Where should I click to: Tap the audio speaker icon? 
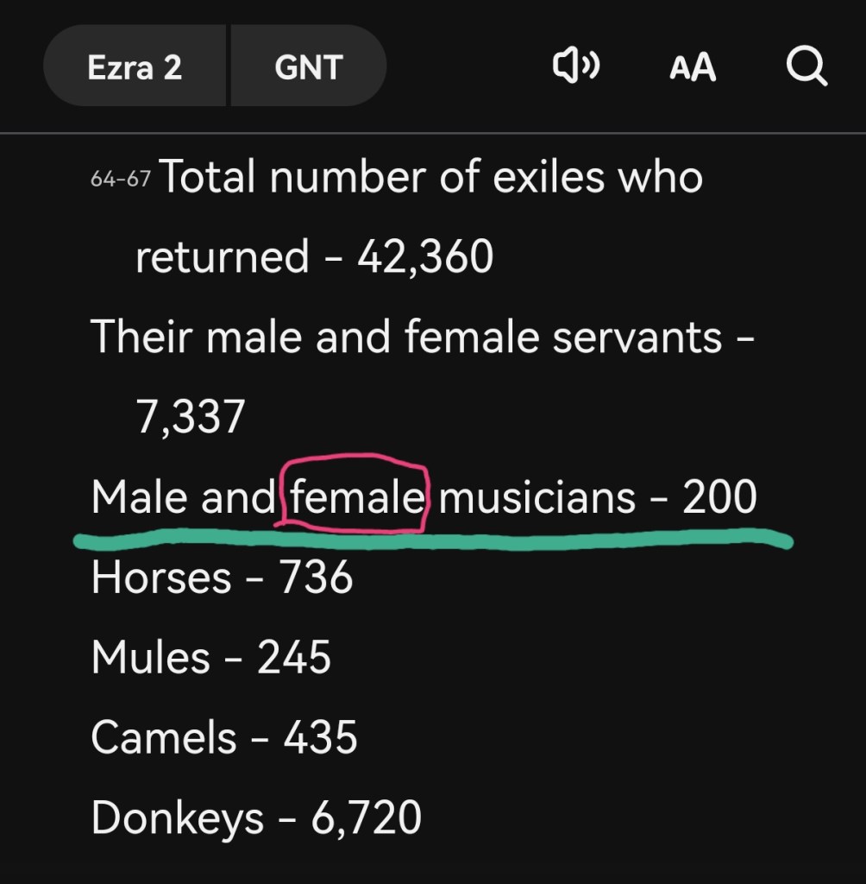tap(575, 66)
